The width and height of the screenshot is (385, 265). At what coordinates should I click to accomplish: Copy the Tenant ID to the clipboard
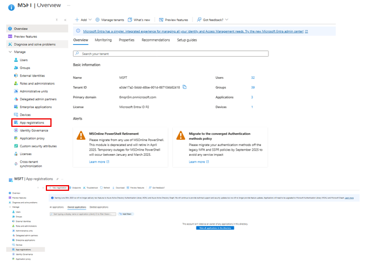coord(185,87)
